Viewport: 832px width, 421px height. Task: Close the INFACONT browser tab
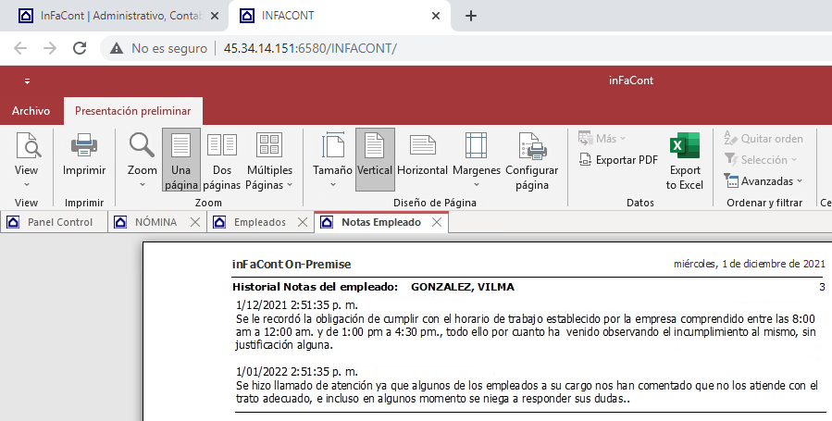coord(436,16)
